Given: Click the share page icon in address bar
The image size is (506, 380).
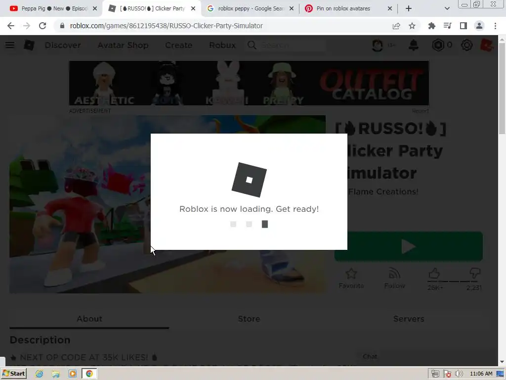Looking at the screenshot, I should coord(396,26).
